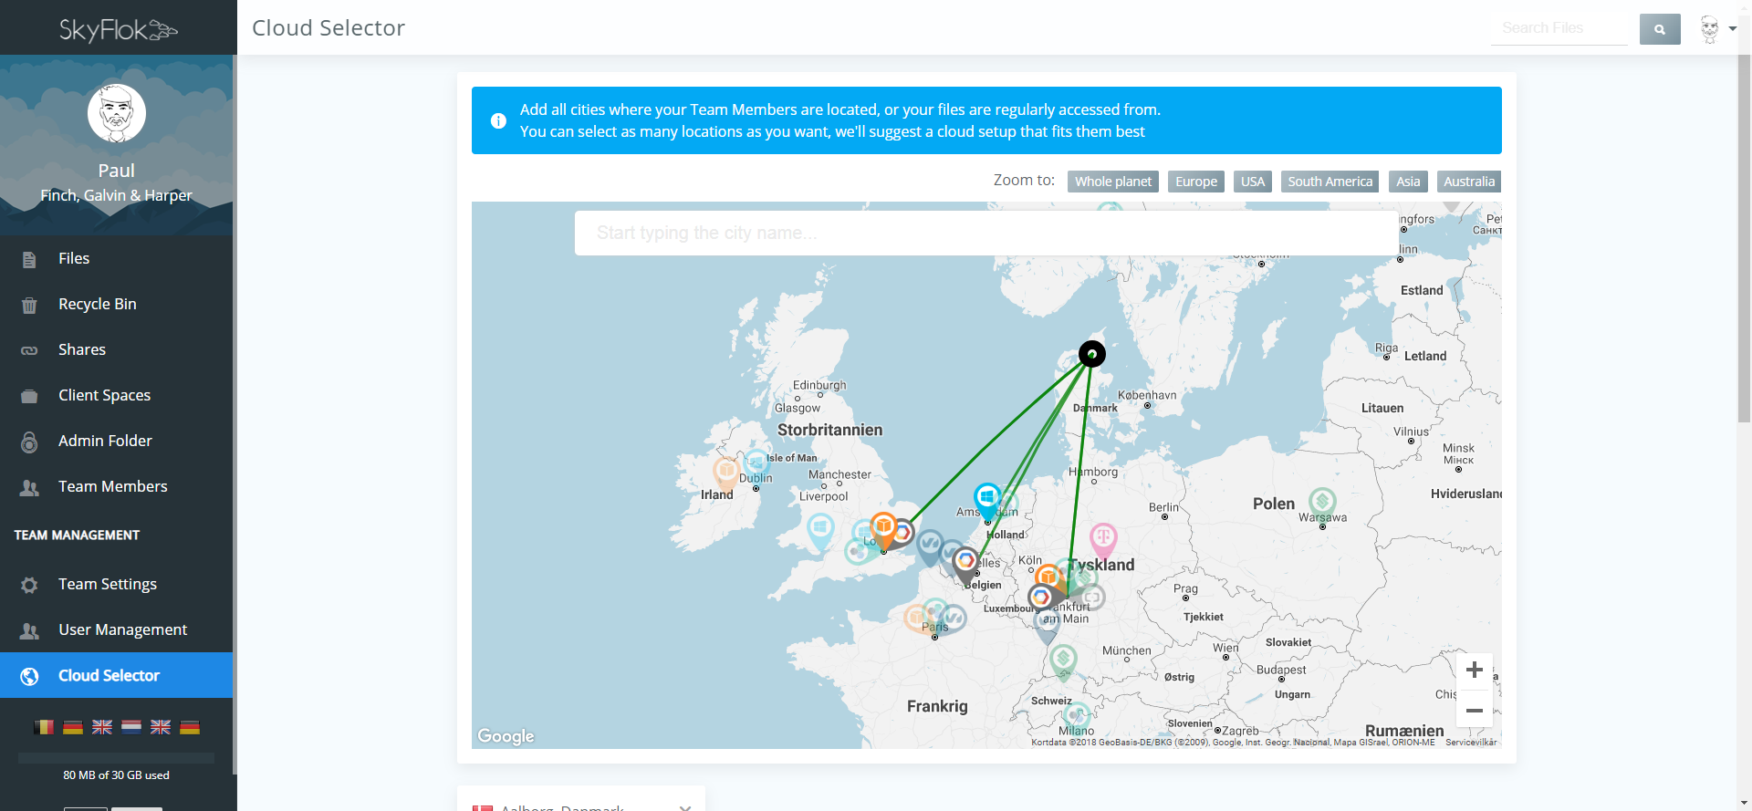The image size is (1752, 811).
Task: Zoom map to Europe
Action: coord(1196,182)
